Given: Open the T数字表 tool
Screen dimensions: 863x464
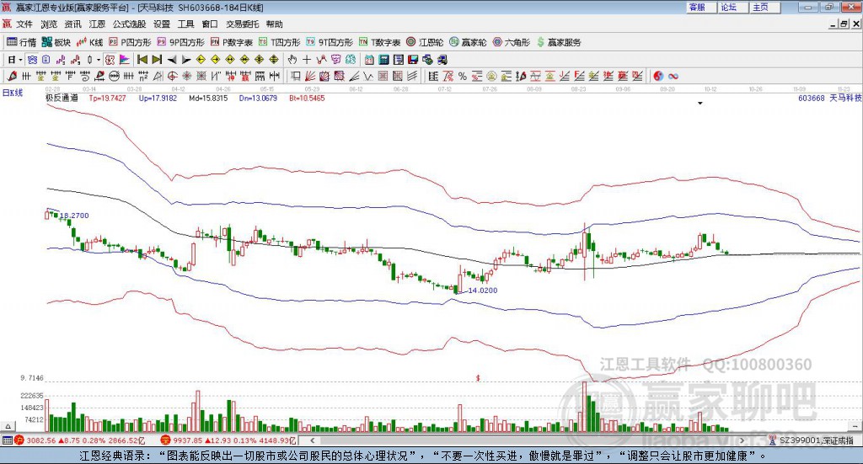Looking at the screenshot, I should (380, 42).
